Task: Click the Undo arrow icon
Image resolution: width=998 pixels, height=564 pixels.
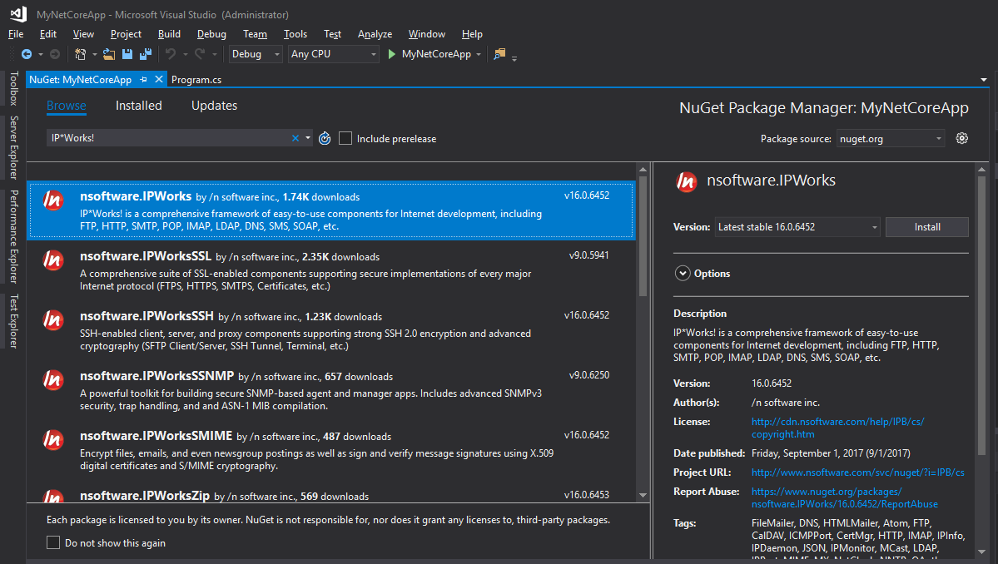Action: pyautogui.click(x=170, y=55)
